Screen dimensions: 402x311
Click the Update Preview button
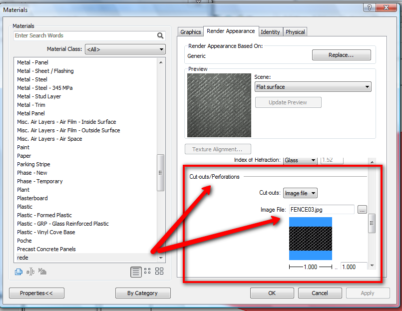tap(288, 102)
